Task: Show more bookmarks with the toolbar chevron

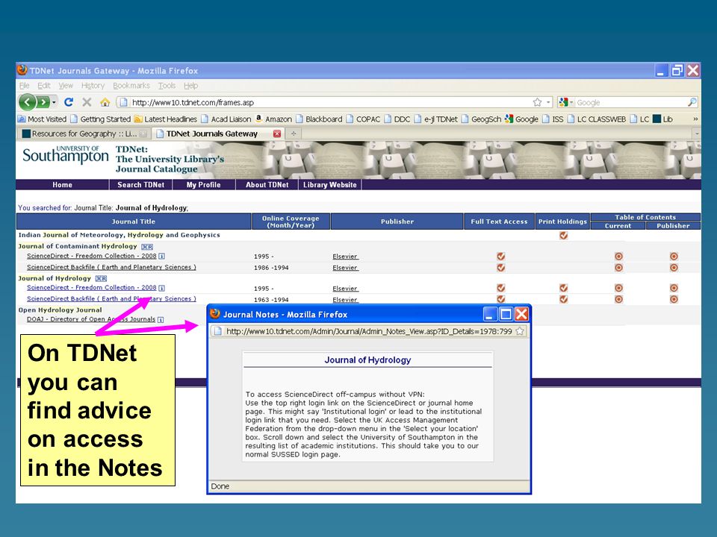Action: tap(695, 119)
